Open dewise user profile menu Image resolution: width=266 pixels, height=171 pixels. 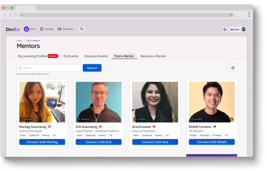(x=237, y=29)
